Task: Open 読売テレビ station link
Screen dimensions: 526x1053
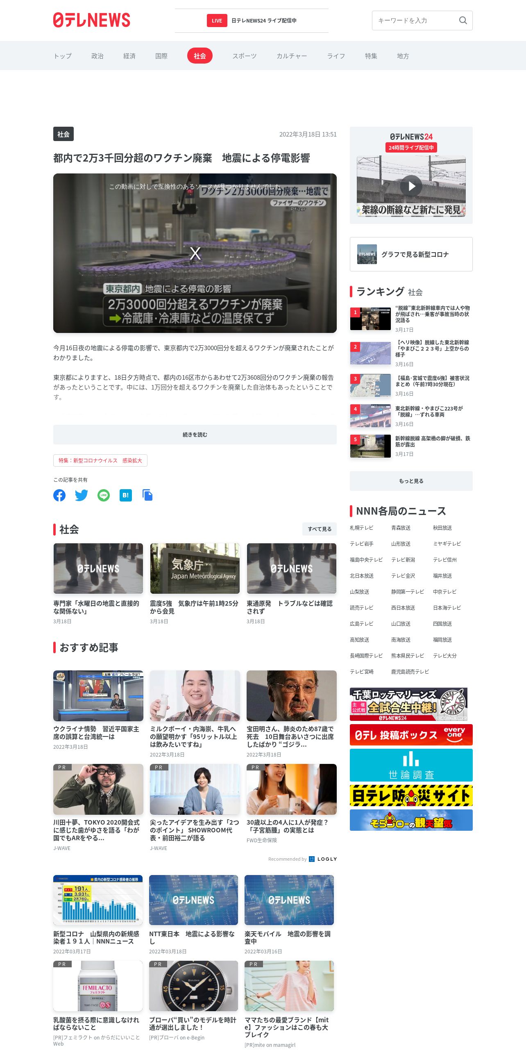Action: point(361,608)
